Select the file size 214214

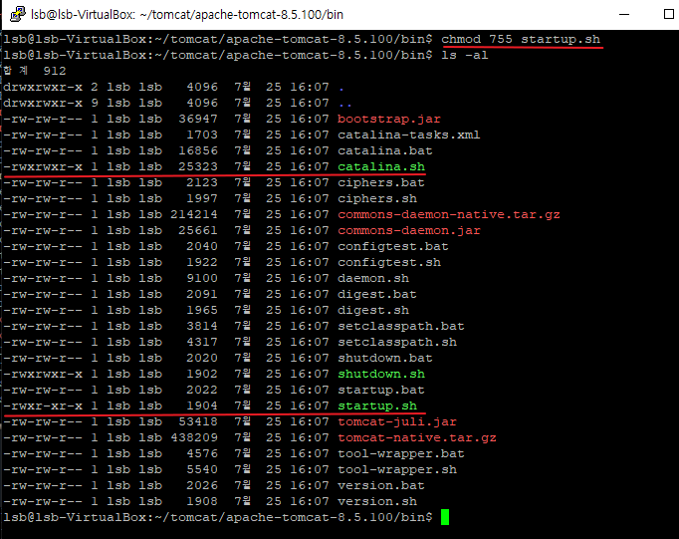(x=193, y=214)
